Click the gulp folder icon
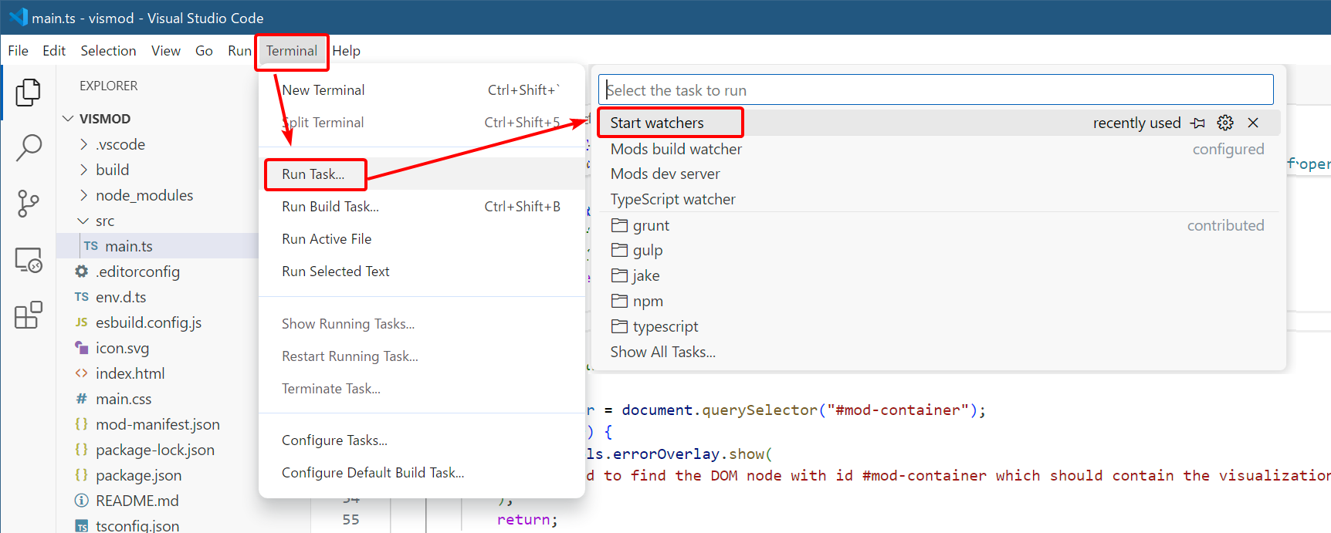 pos(619,250)
